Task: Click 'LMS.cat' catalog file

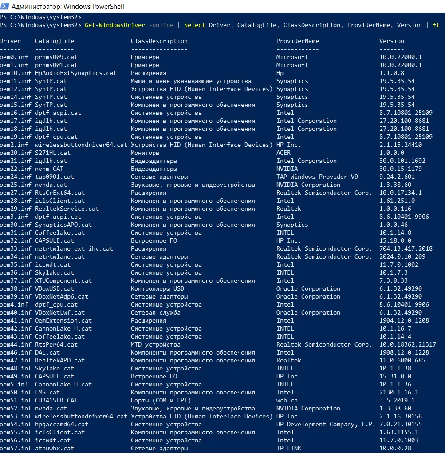Action: click(x=47, y=393)
